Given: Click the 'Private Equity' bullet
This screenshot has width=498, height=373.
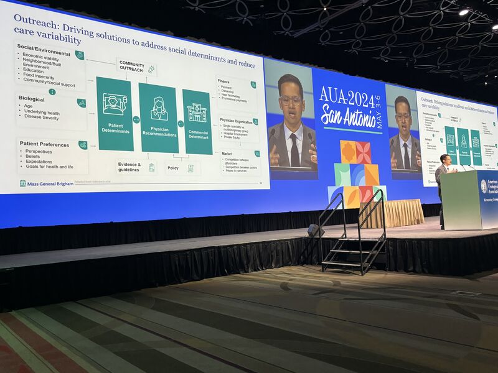Looking at the screenshot, I should pyautogui.click(x=232, y=137).
